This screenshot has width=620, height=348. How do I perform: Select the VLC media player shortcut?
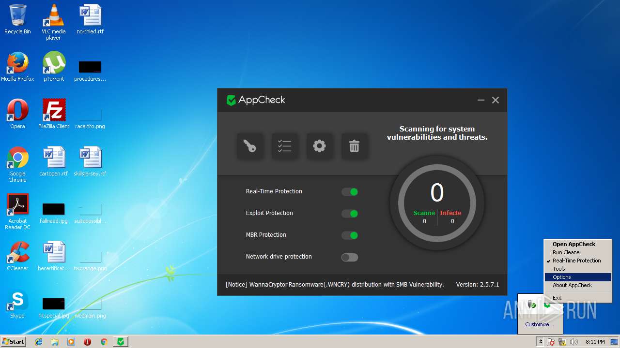tap(53, 22)
